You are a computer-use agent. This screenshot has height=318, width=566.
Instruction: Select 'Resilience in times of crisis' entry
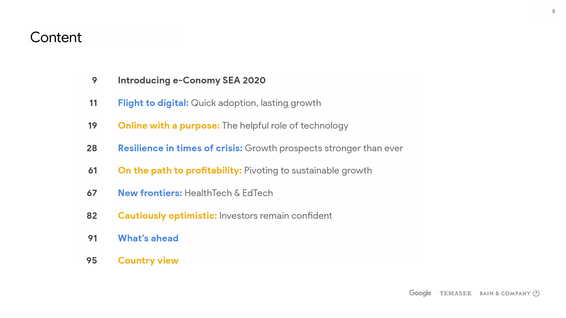[x=180, y=148]
